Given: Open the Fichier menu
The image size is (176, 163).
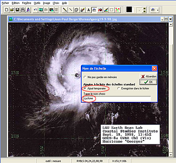Looking at the screenshot, I should pos(5,3).
